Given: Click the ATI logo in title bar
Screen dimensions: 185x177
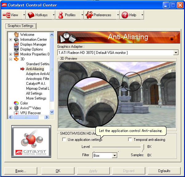Looking at the screenshot, I should pyautogui.click(x=4, y=5).
